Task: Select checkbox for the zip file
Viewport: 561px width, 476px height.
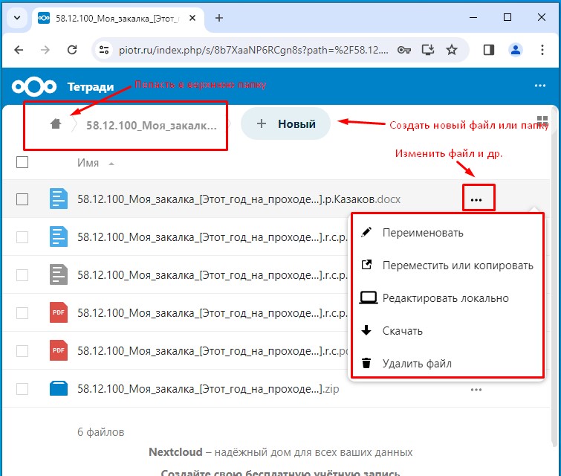Action: (x=22, y=388)
